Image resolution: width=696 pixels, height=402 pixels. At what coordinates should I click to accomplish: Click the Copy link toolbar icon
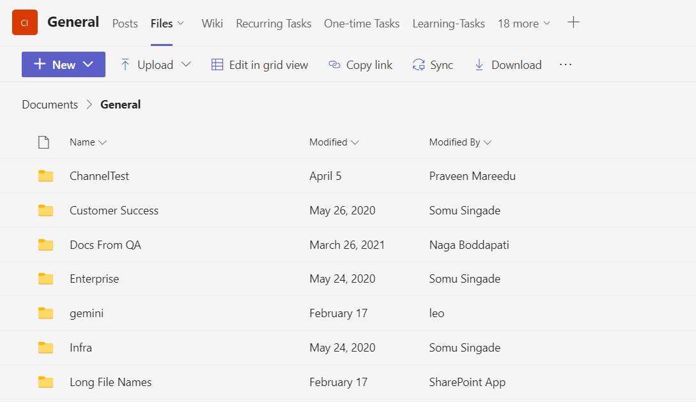click(334, 64)
